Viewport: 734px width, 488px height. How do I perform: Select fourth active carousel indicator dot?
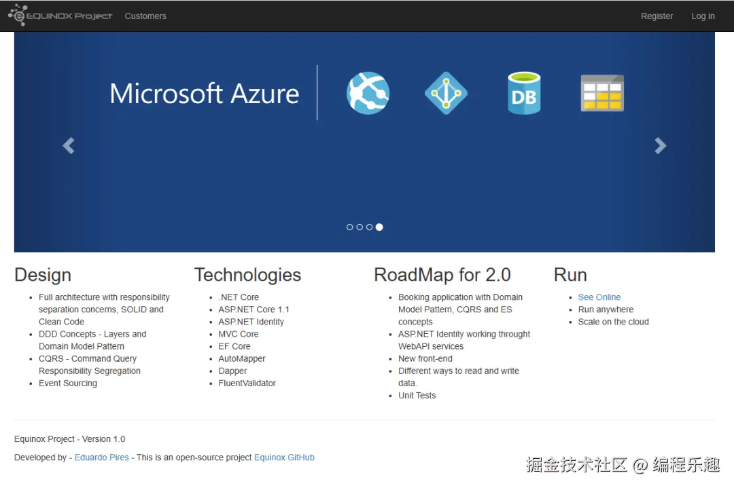click(x=379, y=227)
